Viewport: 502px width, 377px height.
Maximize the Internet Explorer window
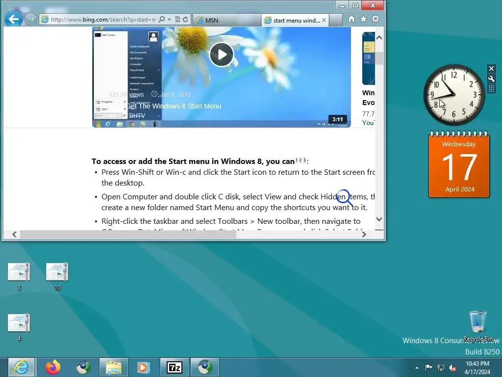click(355, 5)
